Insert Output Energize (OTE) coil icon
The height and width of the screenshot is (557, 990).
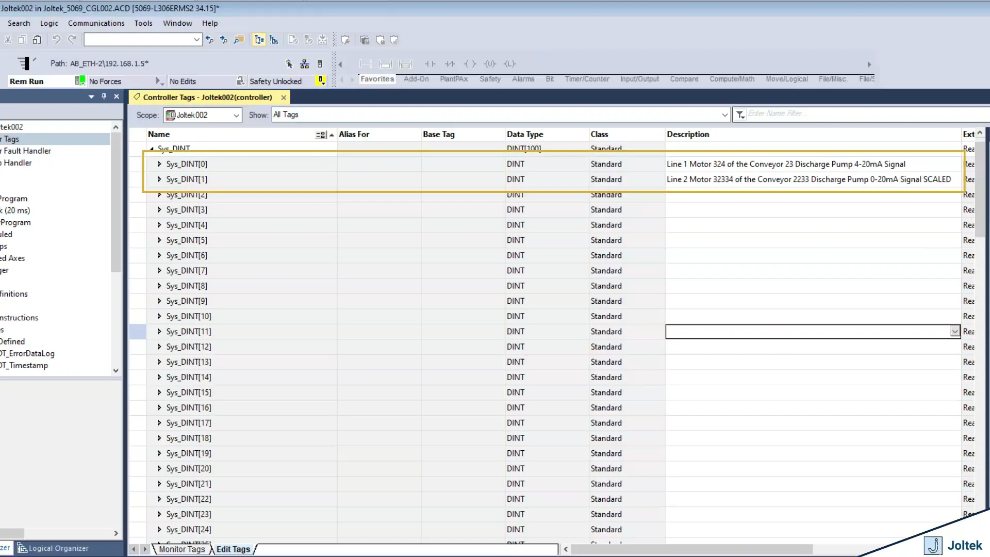[470, 64]
